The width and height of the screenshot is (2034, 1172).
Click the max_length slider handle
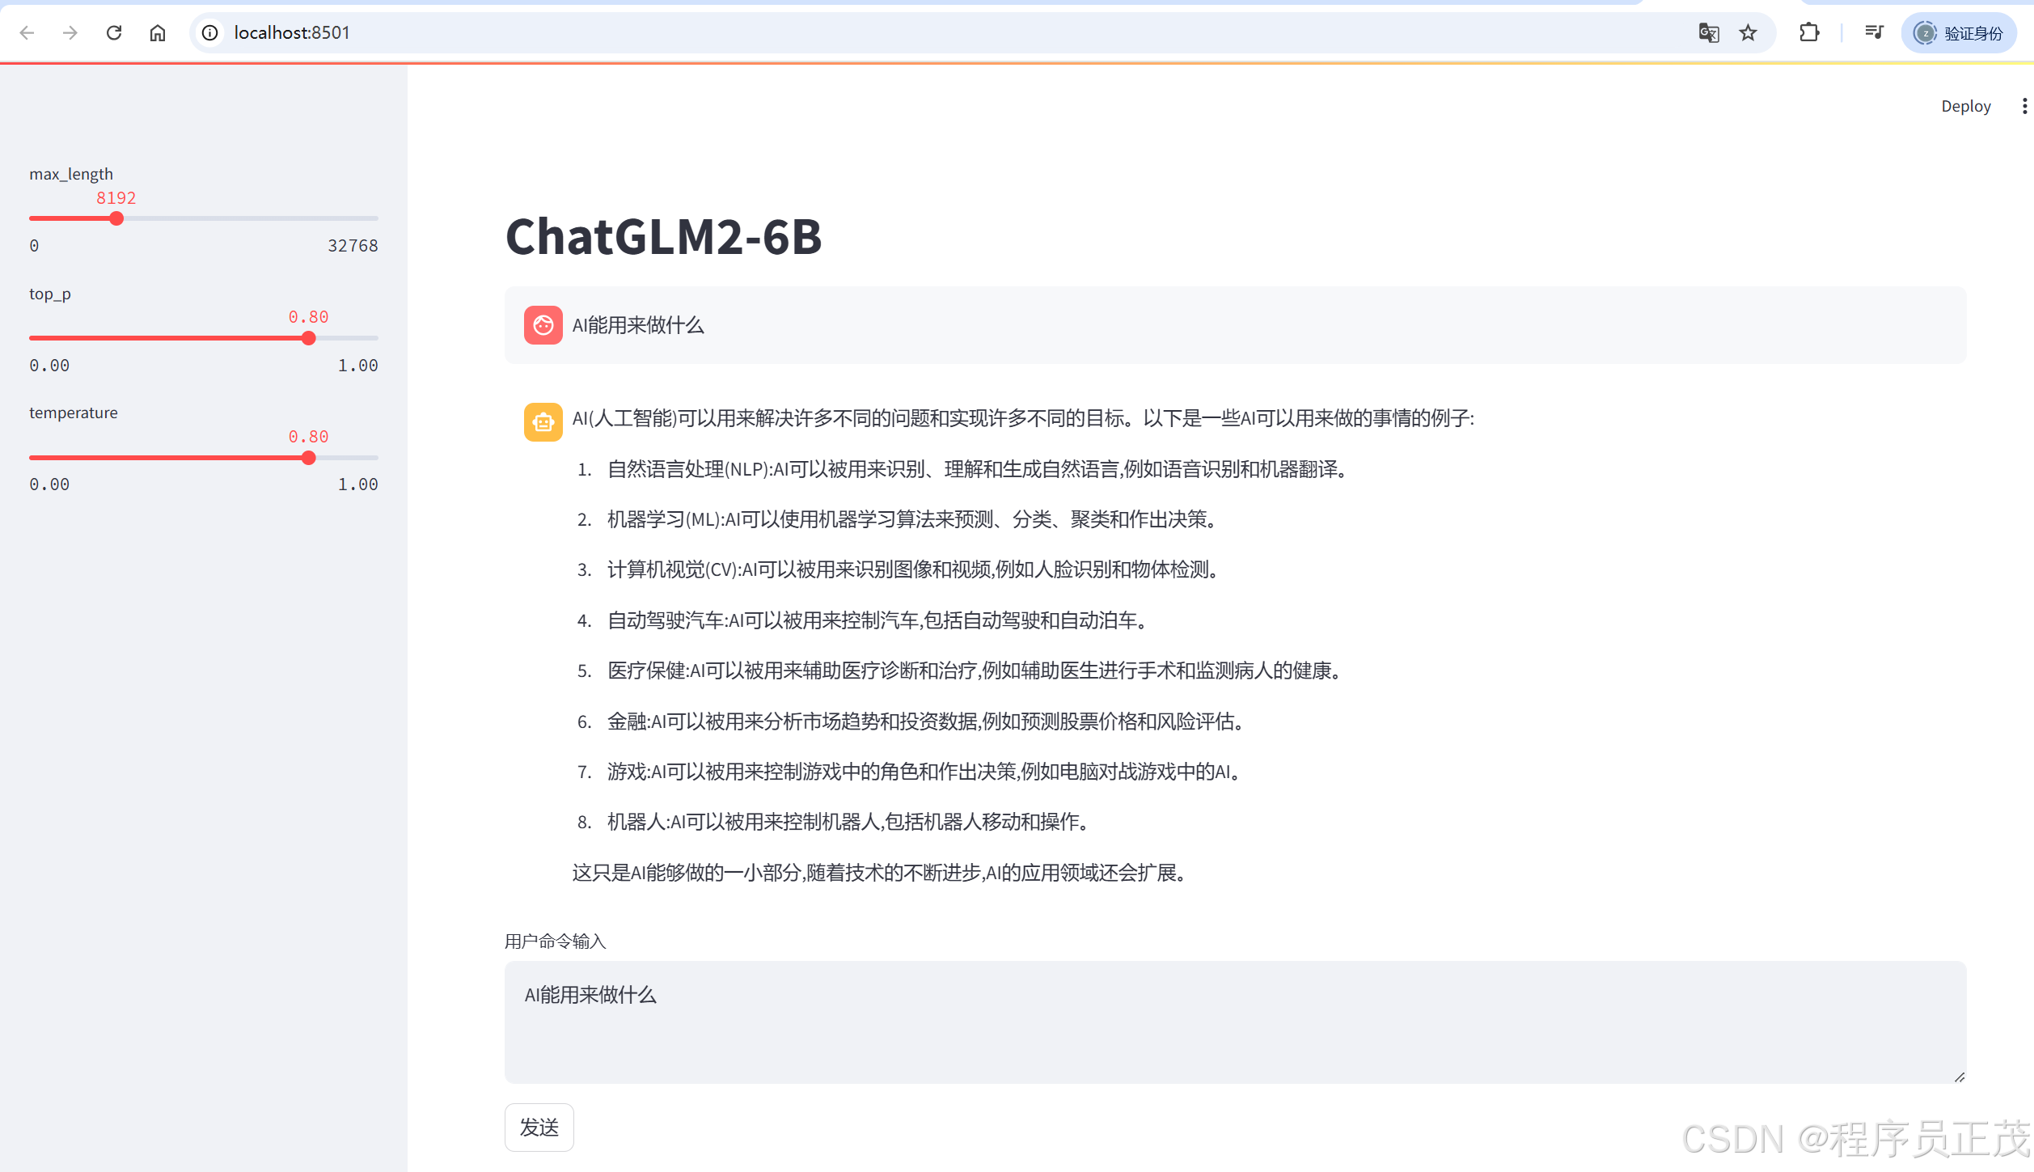(116, 218)
